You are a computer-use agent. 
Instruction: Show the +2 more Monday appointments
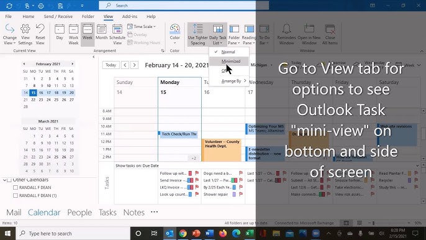pos(194,158)
